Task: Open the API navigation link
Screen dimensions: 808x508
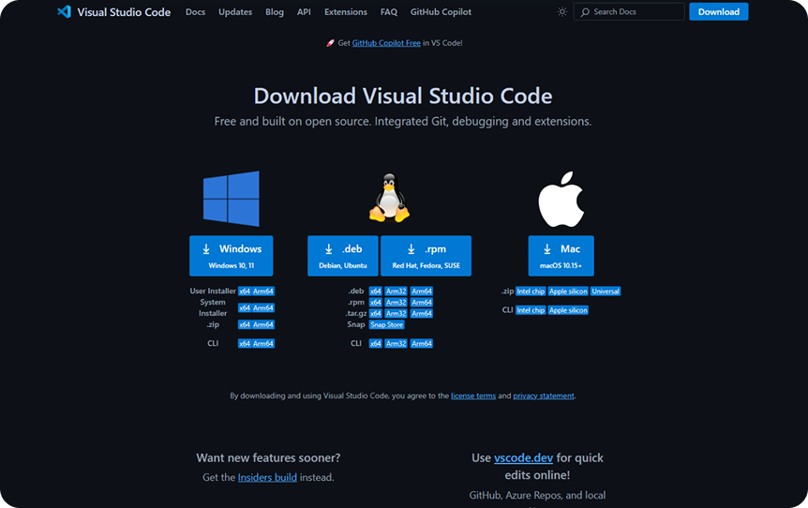Action: (304, 12)
